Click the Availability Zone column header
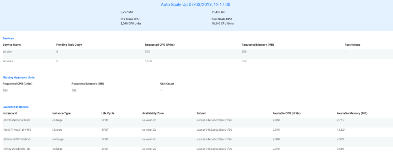393x159 pixels. (153, 113)
